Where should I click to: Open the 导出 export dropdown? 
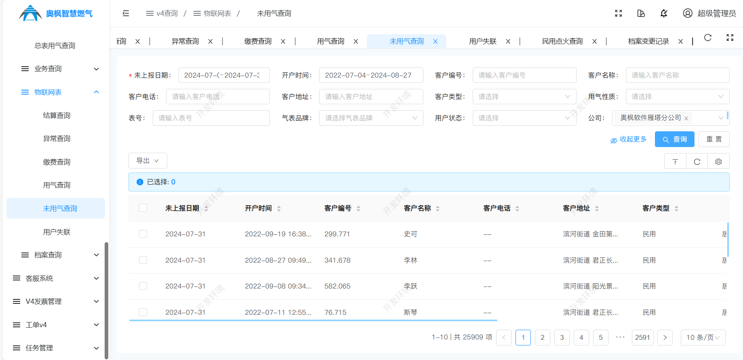148,161
